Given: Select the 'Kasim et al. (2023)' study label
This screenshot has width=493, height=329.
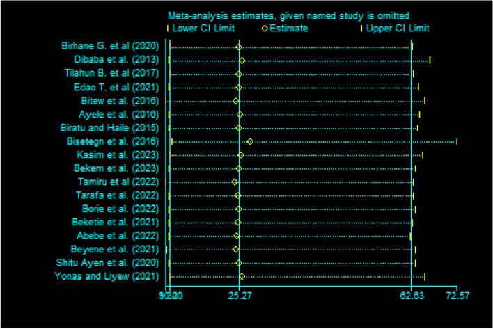Looking at the screenshot, I should pos(118,155).
